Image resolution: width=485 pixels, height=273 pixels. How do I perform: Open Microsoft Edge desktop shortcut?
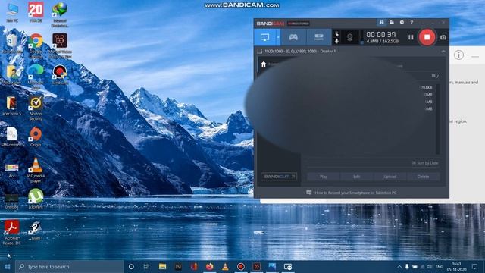[x=36, y=77]
